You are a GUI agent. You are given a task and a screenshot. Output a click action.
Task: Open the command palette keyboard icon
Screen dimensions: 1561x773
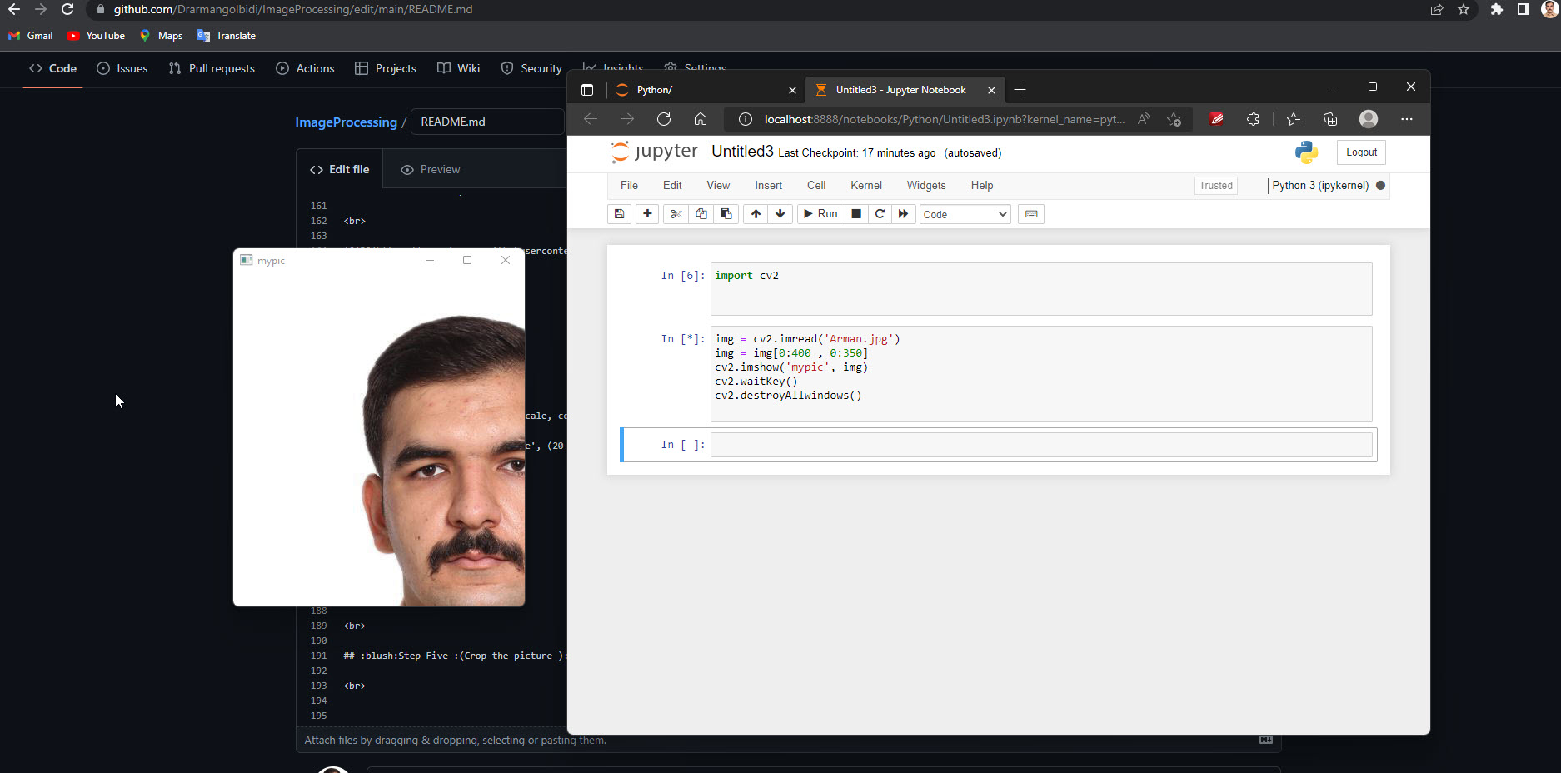tap(1030, 214)
